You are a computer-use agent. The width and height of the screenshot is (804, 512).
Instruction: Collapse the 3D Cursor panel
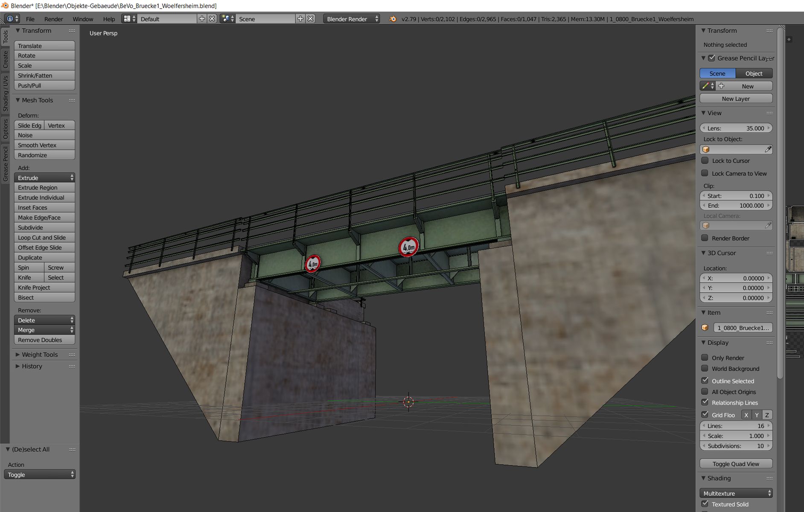703,253
